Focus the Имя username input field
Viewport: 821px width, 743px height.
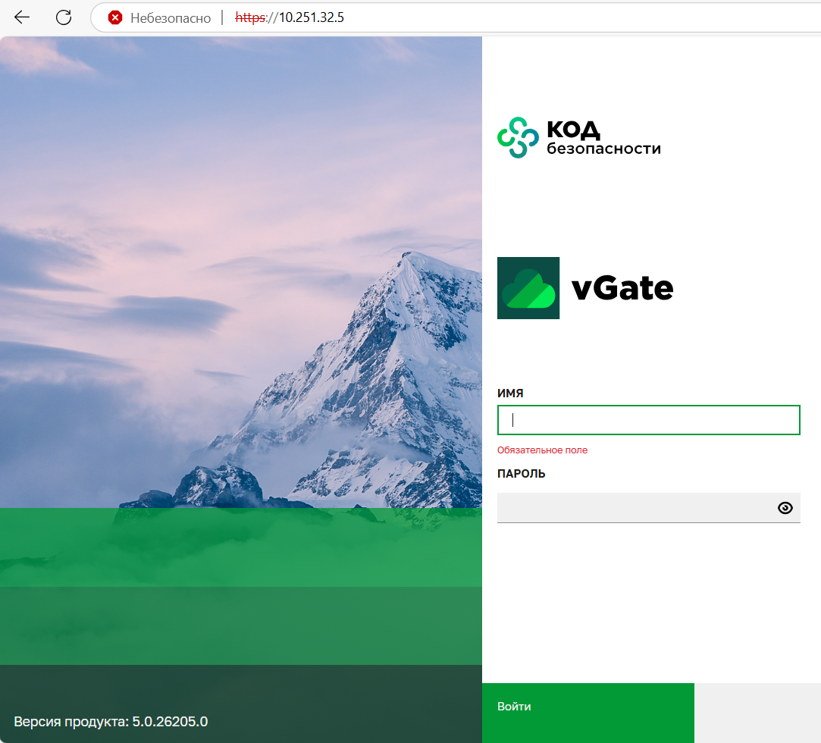pyautogui.click(x=649, y=420)
